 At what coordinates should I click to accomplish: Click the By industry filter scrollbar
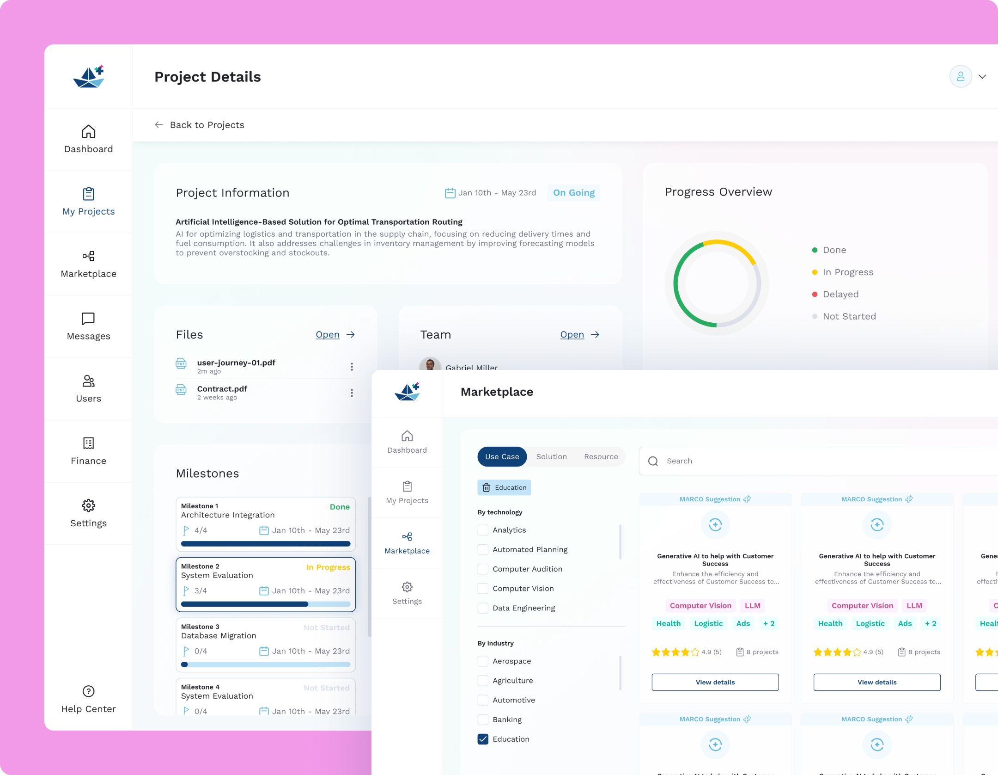[x=620, y=673]
